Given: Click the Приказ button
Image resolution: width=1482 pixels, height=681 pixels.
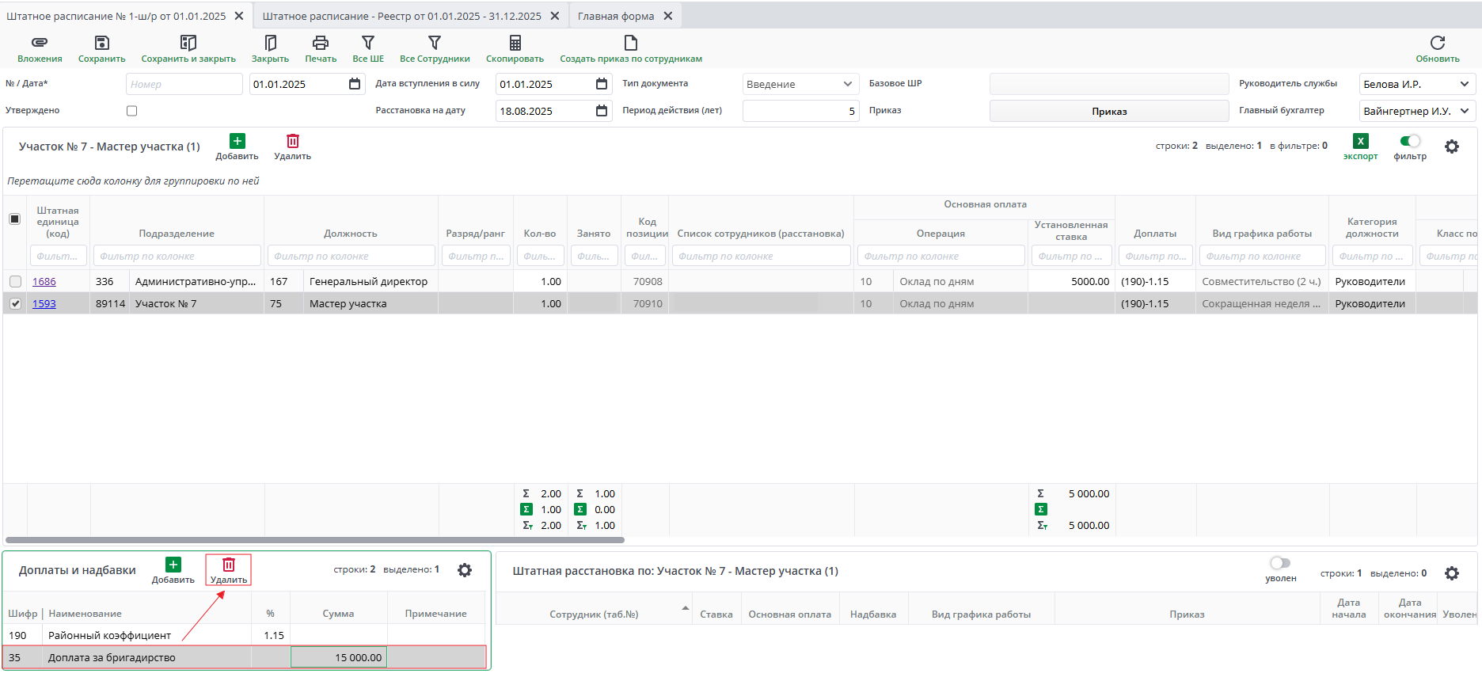Looking at the screenshot, I should (1109, 111).
